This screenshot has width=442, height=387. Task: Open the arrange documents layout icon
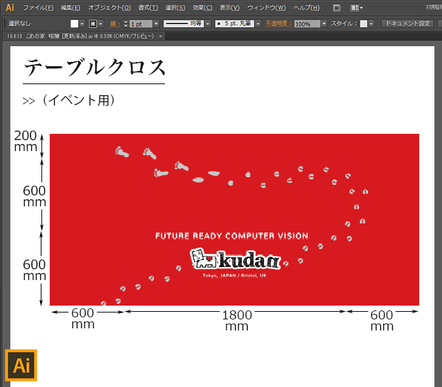(x=356, y=8)
